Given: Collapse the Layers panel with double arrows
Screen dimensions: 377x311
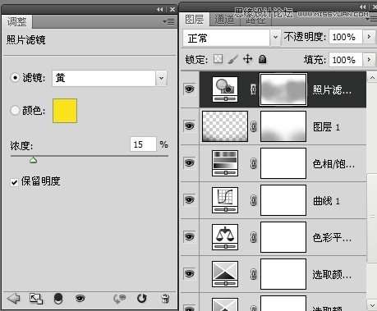Looking at the screenshot, I should tap(363, 7).
